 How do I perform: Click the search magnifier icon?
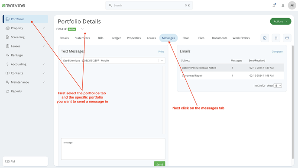click(110, 5)
